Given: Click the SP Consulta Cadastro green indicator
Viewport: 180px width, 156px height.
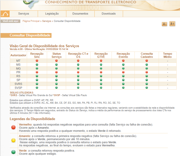Looking at the screenshot, I should click(147, 80).
